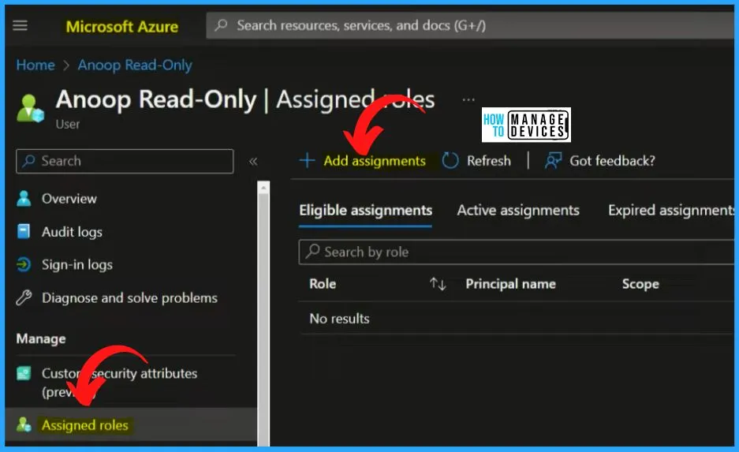Open the Anoop Read-Only breadcrumb link
The width and height of the screenshot is (739, 452).
[135, 65]
